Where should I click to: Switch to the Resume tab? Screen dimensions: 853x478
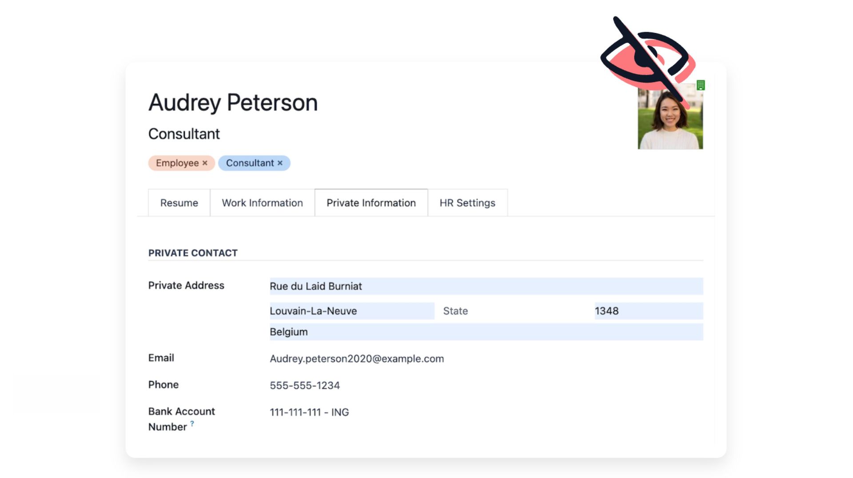(179, 203)
